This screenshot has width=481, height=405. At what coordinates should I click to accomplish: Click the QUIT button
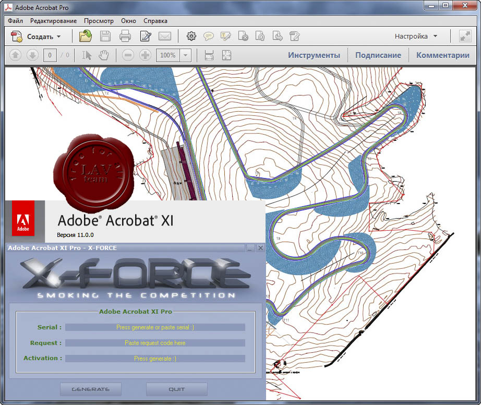point(177,389)
